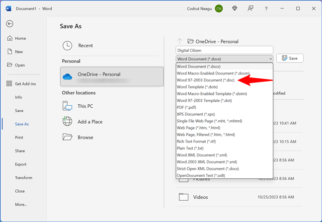322x222 pixels.
Task: Click the back arrow circle icon
Action: (10, 23)
